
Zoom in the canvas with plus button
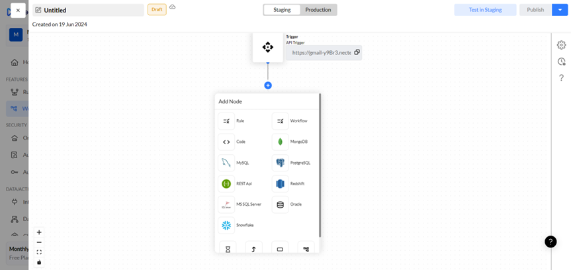click(39, 232)
